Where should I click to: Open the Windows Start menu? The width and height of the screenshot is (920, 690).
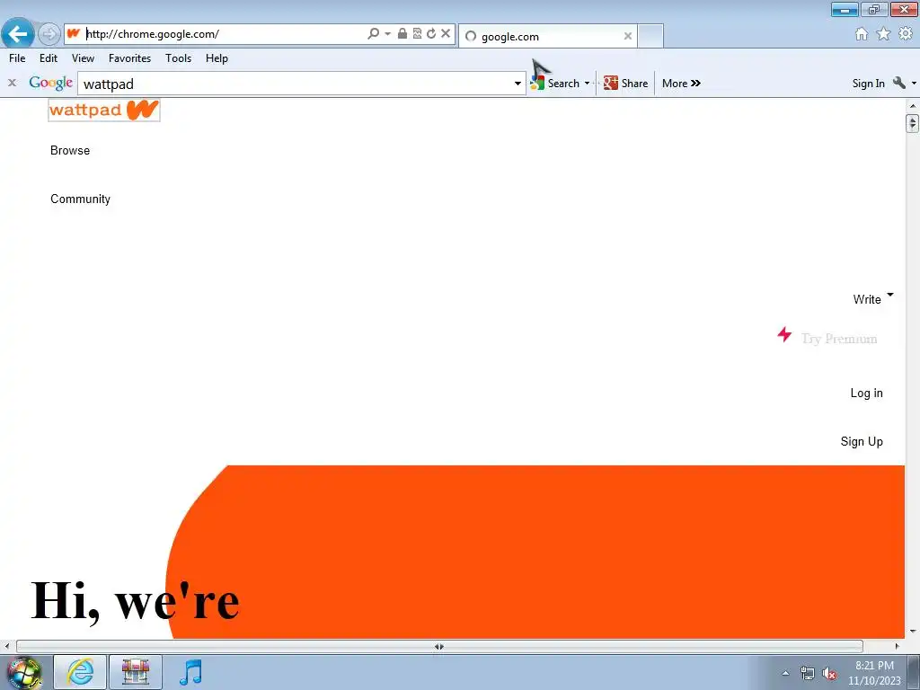(x=24, y=672)
